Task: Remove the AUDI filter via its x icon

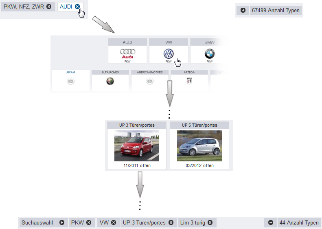Action: [x=77, y=7]
